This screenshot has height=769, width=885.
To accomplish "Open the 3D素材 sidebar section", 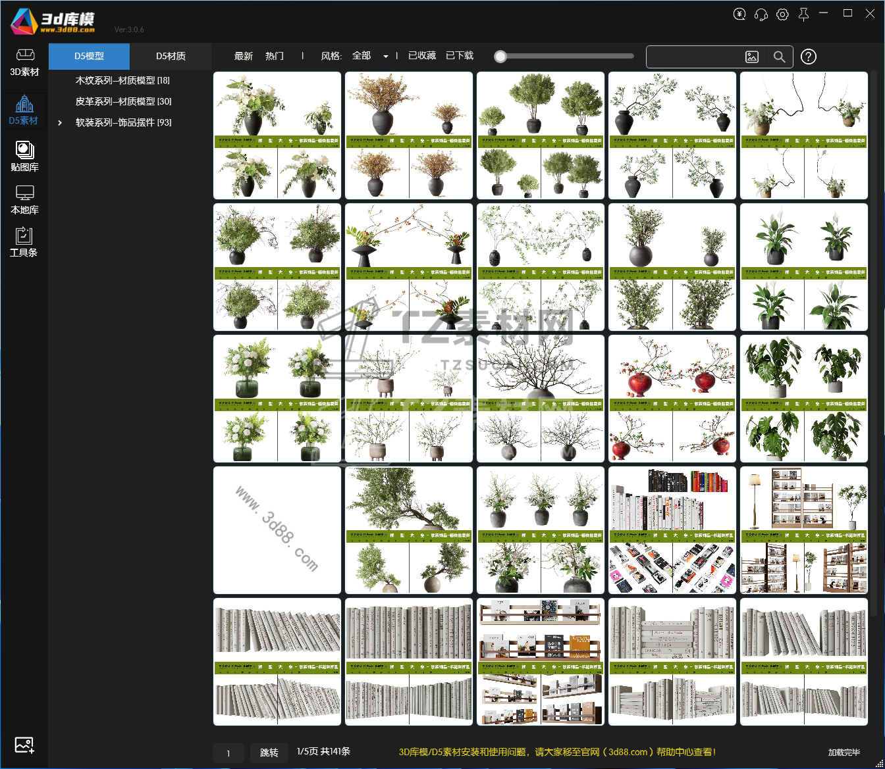I will click(24, 62).
